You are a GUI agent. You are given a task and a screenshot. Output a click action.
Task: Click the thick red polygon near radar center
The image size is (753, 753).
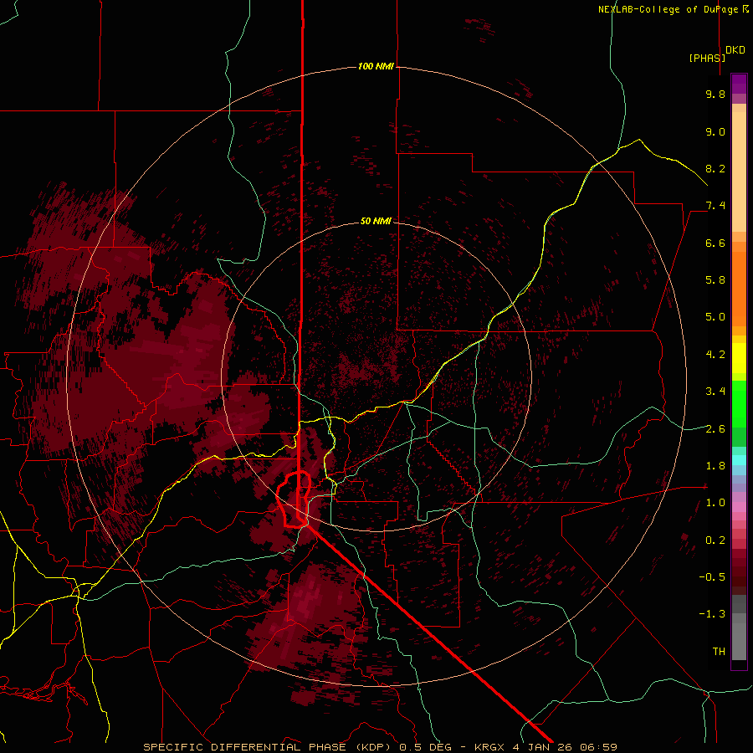(x=294, y=499)
